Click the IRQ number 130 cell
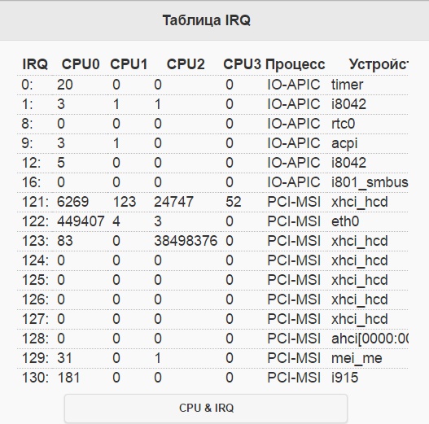This screenshot has height=424, width=429. [35, 378]
